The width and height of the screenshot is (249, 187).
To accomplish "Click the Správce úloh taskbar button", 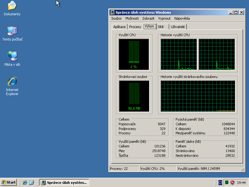I will [64, 182].
